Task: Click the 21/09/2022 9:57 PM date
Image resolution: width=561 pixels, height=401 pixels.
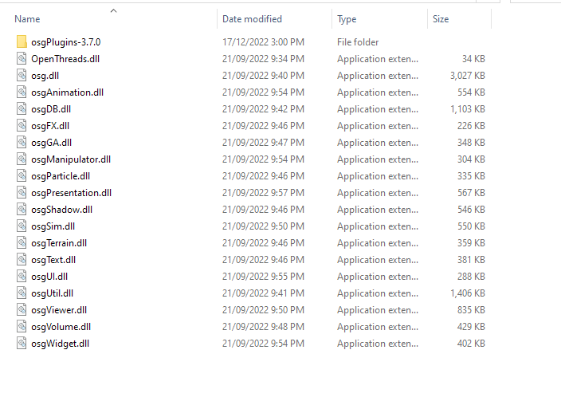Action: pos(263,193)
